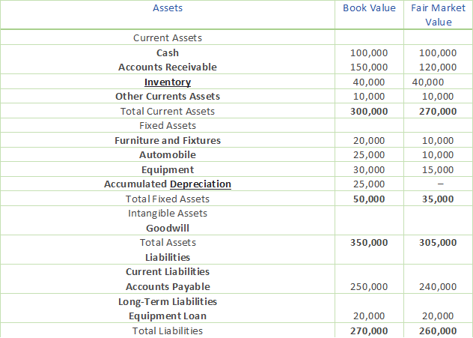Select Total Liabilities book value 270,000
Image resolution: width=473 pixels, height=338 pixels.
click(369, 331)
